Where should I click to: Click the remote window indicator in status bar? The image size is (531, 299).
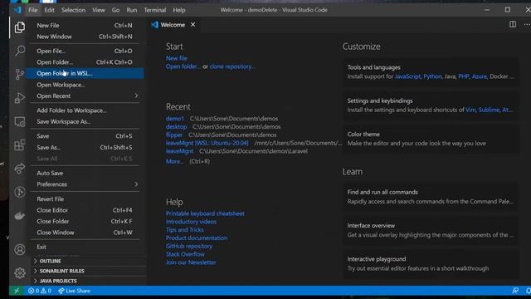[x=17, y=291]
